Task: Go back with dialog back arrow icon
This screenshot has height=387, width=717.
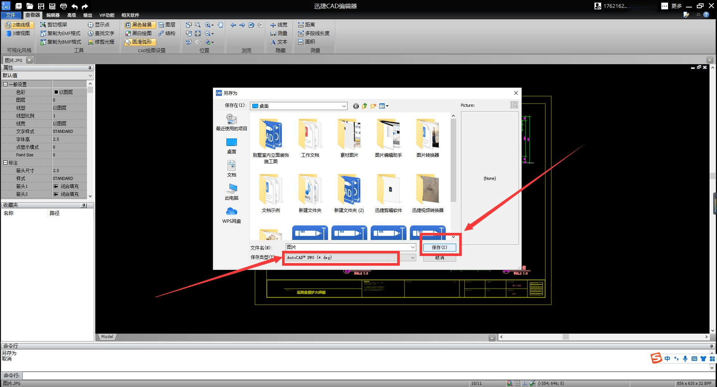Action: tap(356, 106)
